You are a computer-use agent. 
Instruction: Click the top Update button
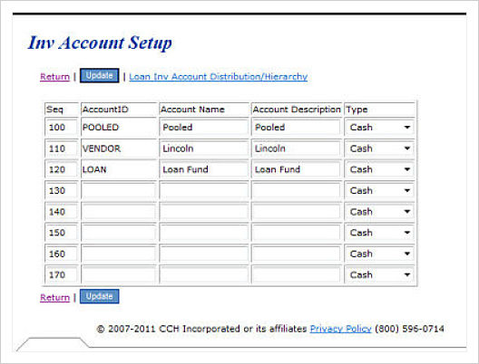coord(99,75)
